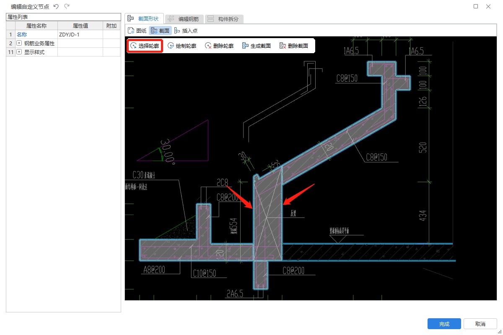Screen dimensions: 503x335
Task: Activate the 绘制轮廓 tool
Action: tap(182, 46)
